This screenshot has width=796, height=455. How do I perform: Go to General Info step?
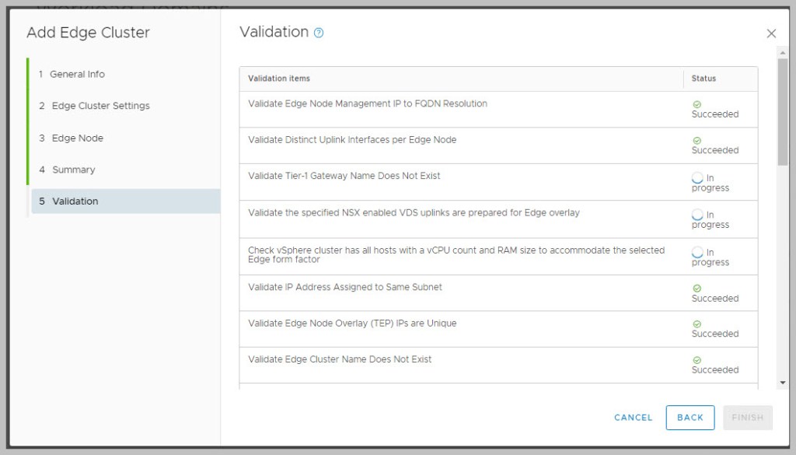point(77,75)
